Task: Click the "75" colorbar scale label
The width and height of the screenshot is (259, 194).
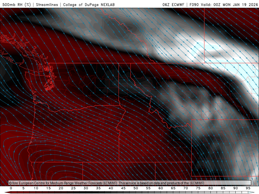Action: [x=198, y=188]
